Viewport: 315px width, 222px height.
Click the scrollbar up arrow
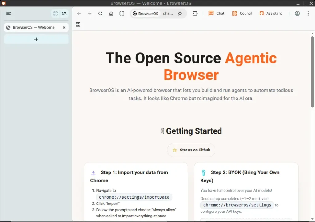tap(312, 33)
